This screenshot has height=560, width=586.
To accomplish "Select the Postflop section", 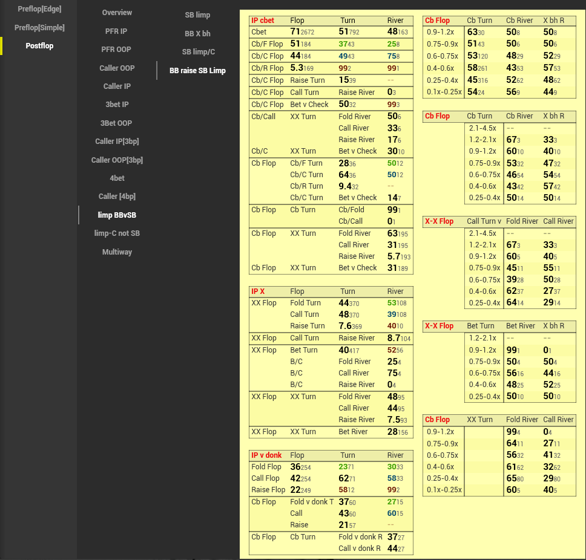I will 39,46.
